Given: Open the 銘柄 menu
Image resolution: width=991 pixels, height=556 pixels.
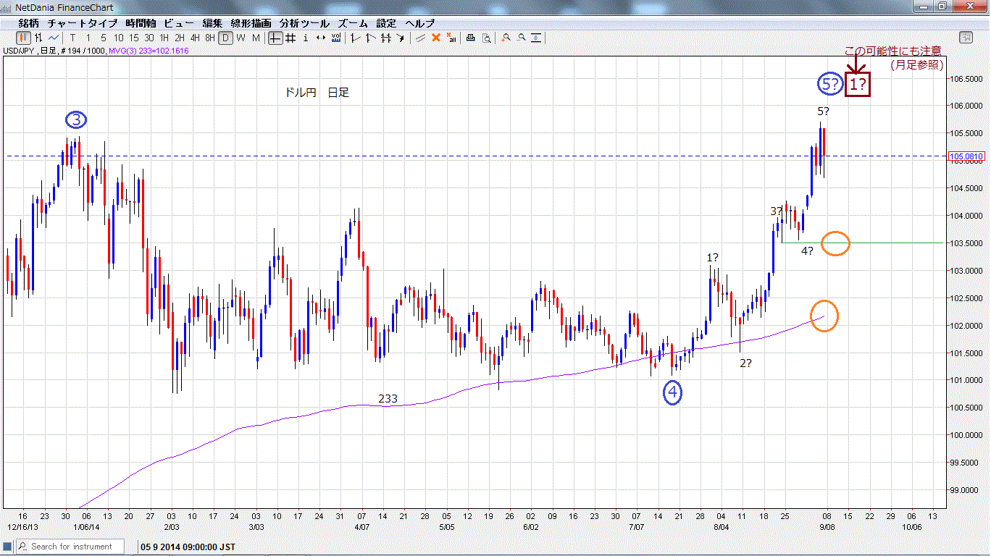Looking at the screenshot, I should click(x=29, y=23).
